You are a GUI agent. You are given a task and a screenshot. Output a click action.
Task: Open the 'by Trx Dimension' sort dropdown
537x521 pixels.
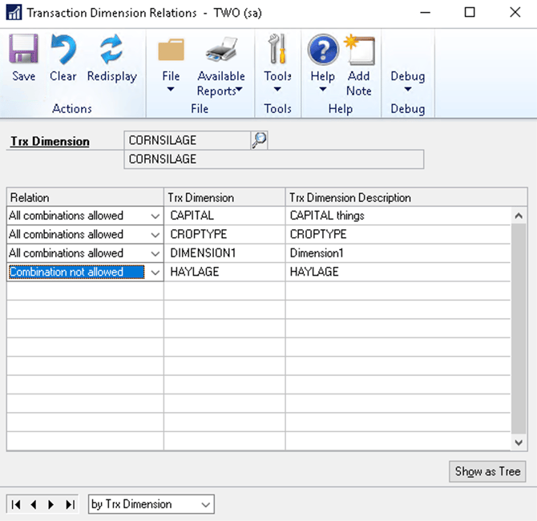(x=151, y=504)
